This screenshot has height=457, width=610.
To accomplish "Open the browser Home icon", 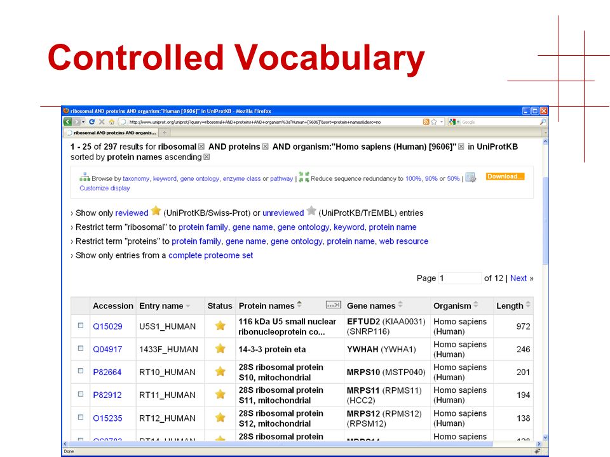I will (112, 122).
